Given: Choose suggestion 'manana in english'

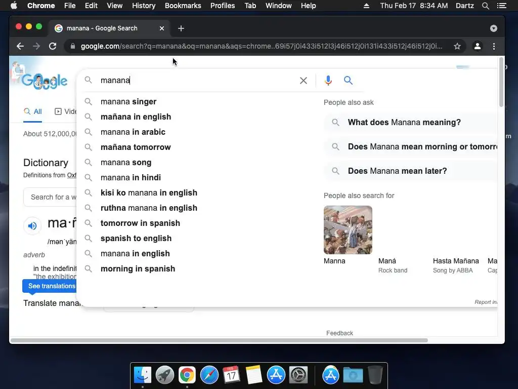Looking at the screenshot, I should [135, 254].
